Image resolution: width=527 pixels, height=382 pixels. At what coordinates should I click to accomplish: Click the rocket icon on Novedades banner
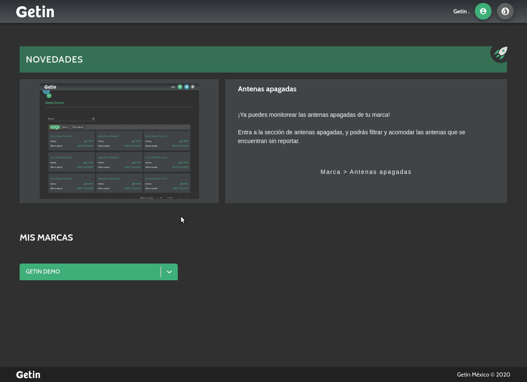[500, 53]
